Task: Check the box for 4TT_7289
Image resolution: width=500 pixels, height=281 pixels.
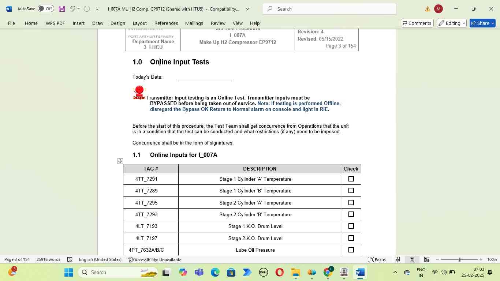Action: click(351, 191)
